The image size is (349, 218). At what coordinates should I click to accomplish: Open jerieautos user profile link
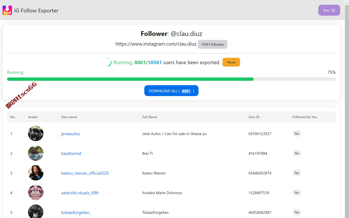(x=70, y=134)
